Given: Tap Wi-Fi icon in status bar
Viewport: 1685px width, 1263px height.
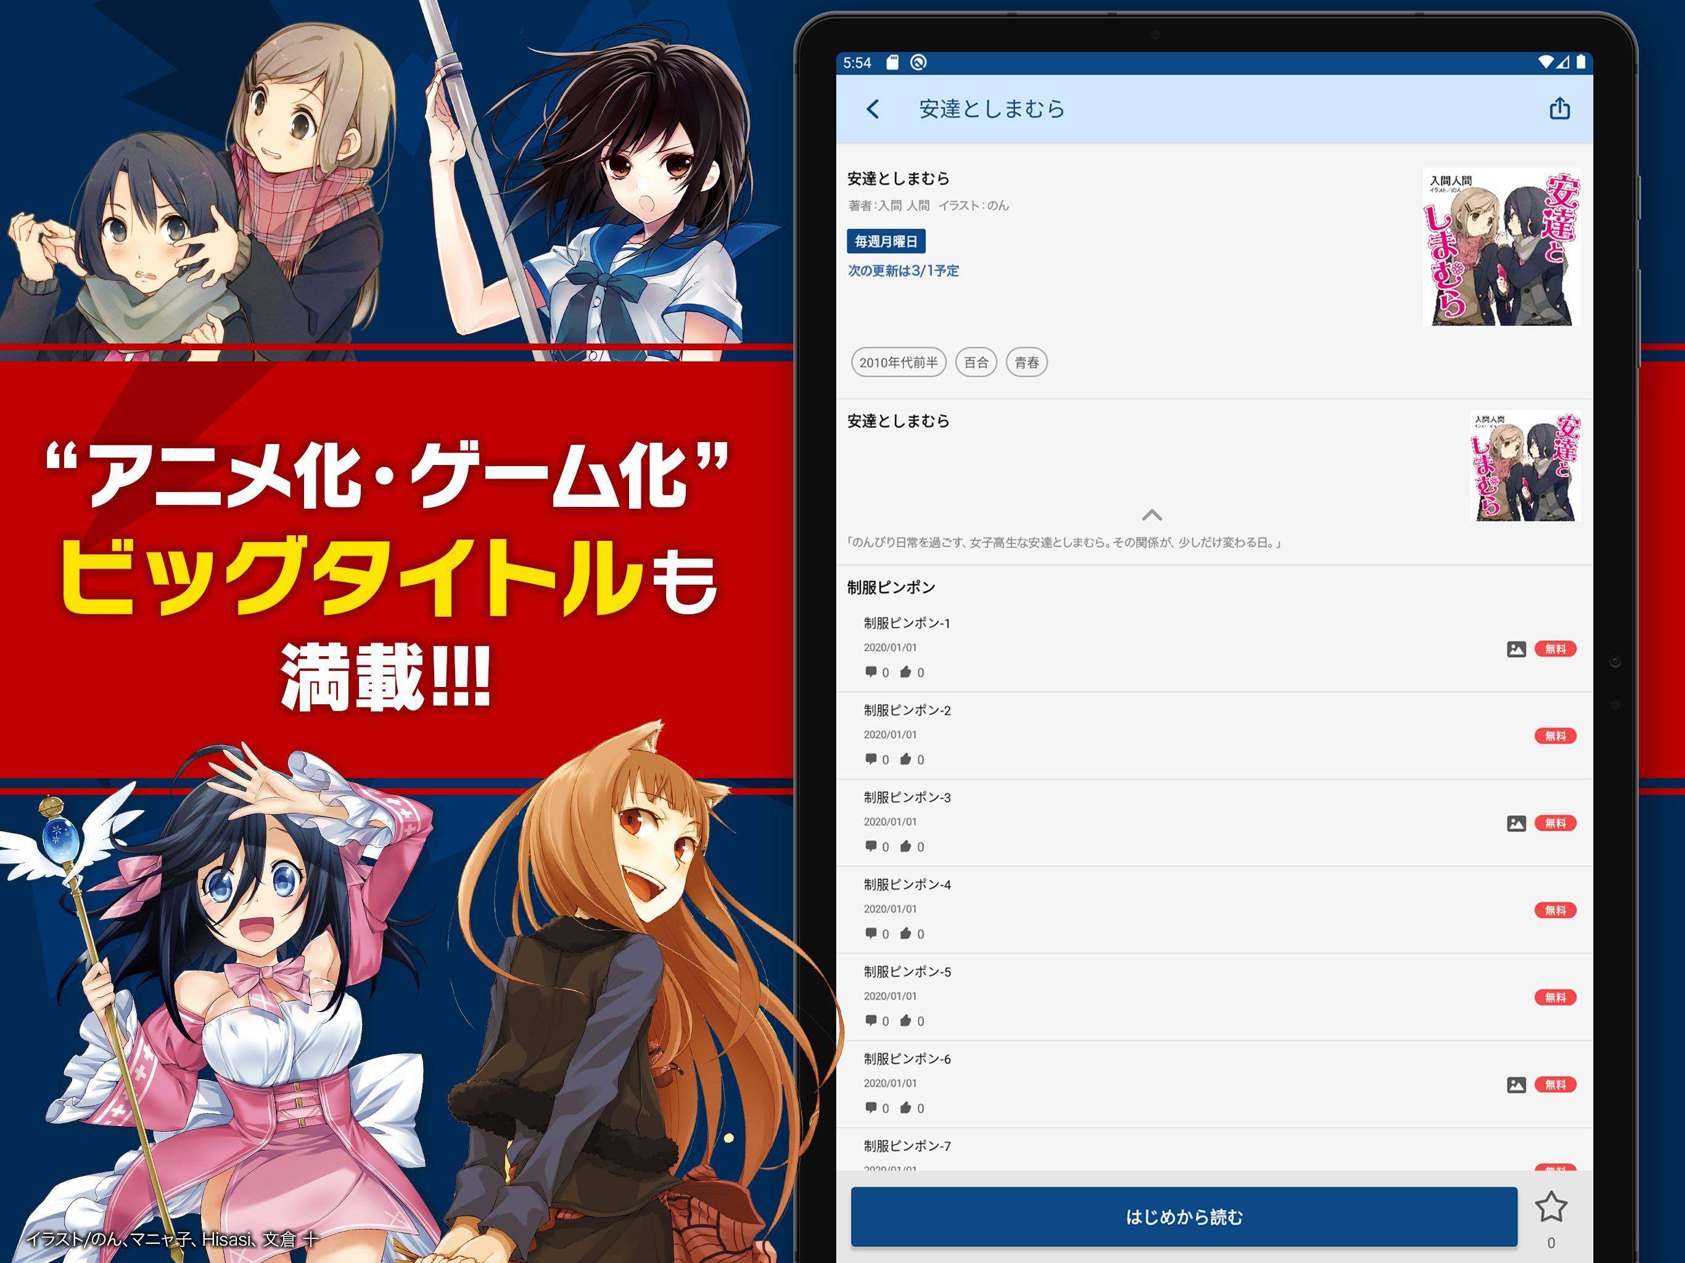Looking at the screenshot, I should (1546, 62).
